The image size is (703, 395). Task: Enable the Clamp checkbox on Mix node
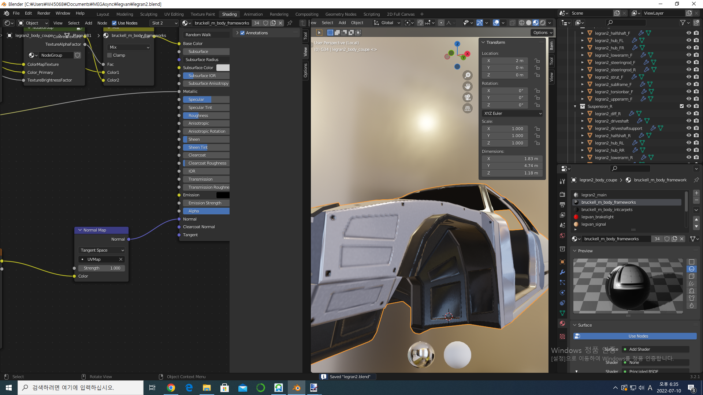[x=109, y=55]
